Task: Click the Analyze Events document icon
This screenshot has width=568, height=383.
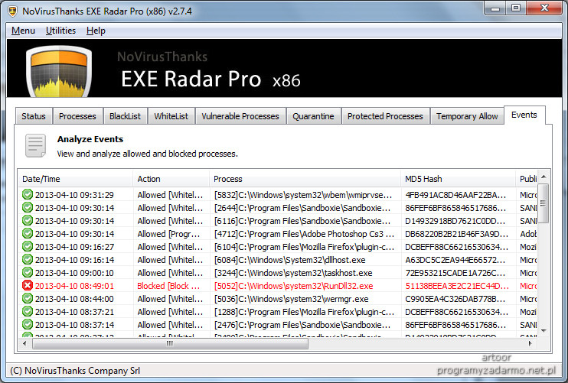Action: click(x=35, y=146)
